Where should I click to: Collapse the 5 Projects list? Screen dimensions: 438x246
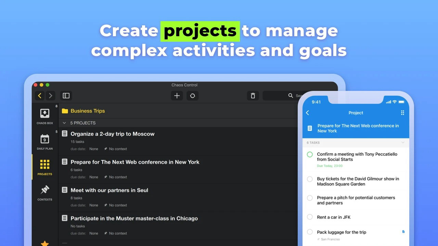(x=64, y=123)
